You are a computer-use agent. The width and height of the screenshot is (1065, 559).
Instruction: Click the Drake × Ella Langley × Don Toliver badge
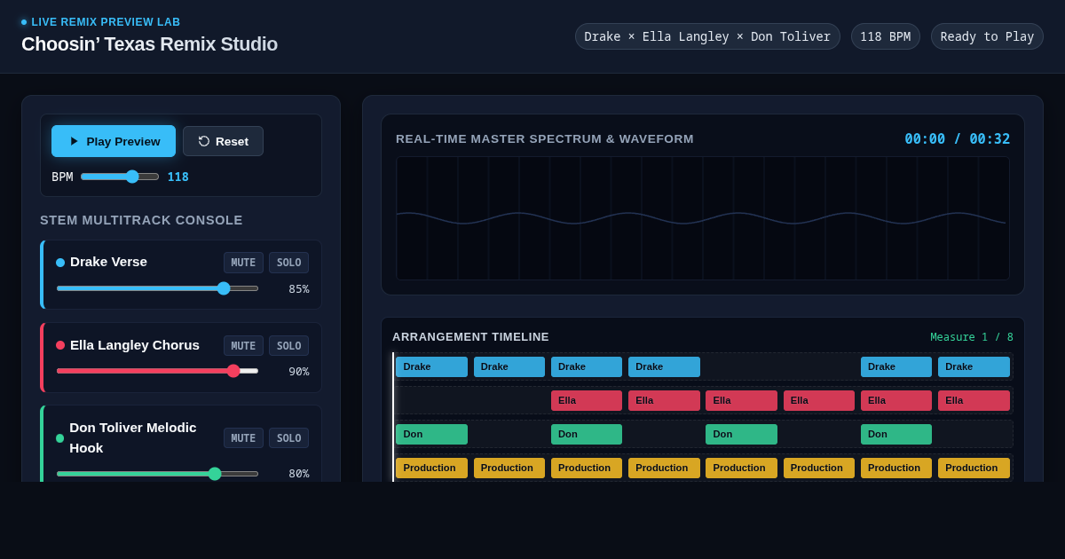(x=707, y=36)
